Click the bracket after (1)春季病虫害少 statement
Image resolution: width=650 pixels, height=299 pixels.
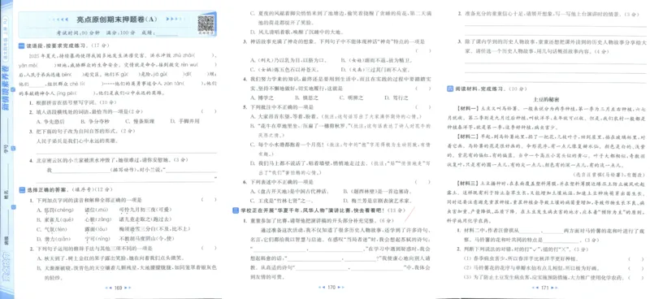tap(636, 258)
